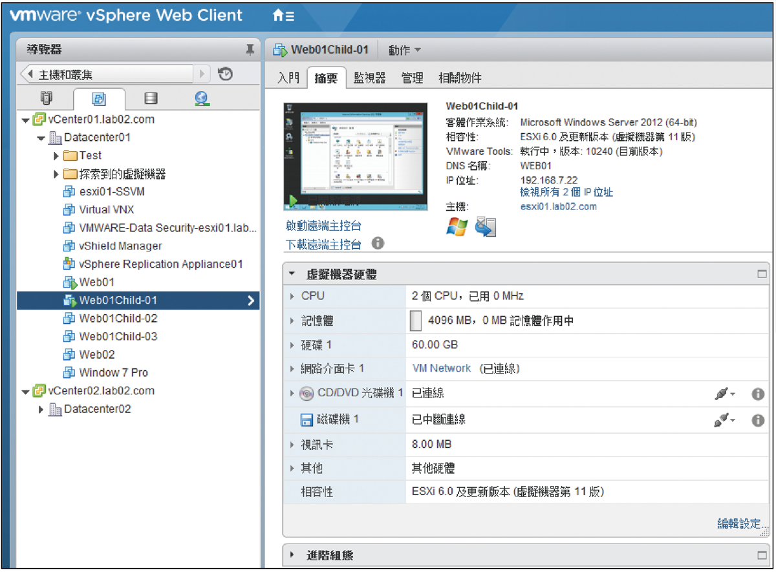Click the vSphere Replication Appliance01 icon
Viewport: 776px width, 572px height.
click(70, 264)
